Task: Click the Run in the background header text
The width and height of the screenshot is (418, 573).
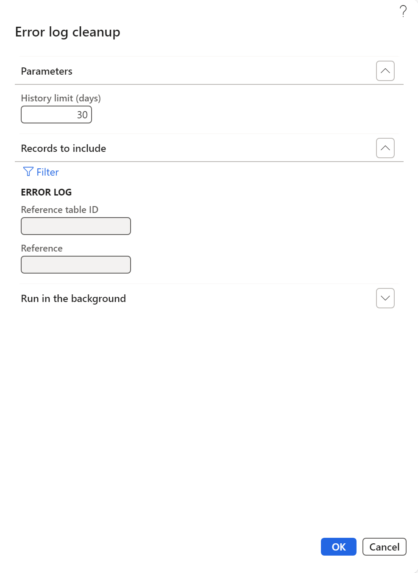Action: coord(73,299)
